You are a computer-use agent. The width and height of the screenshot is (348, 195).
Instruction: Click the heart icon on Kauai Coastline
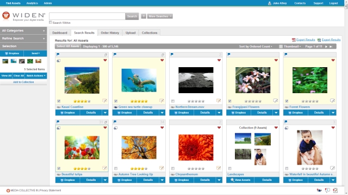105,60
